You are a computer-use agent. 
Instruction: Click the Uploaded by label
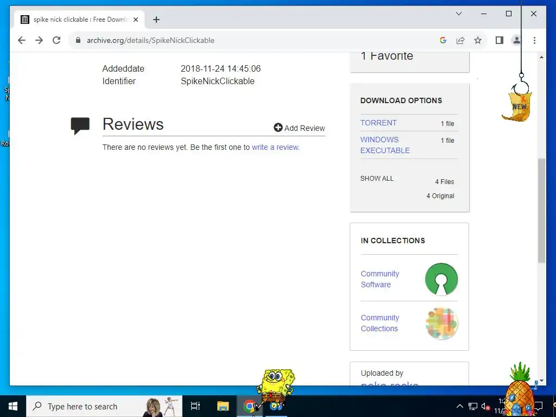click(382, 373)
